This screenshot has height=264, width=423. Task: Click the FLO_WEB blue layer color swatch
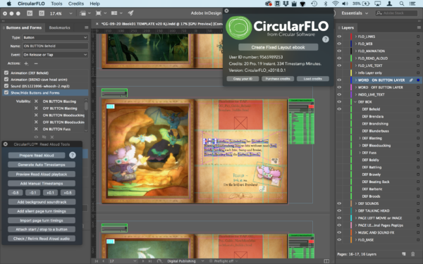click(351, 44)
